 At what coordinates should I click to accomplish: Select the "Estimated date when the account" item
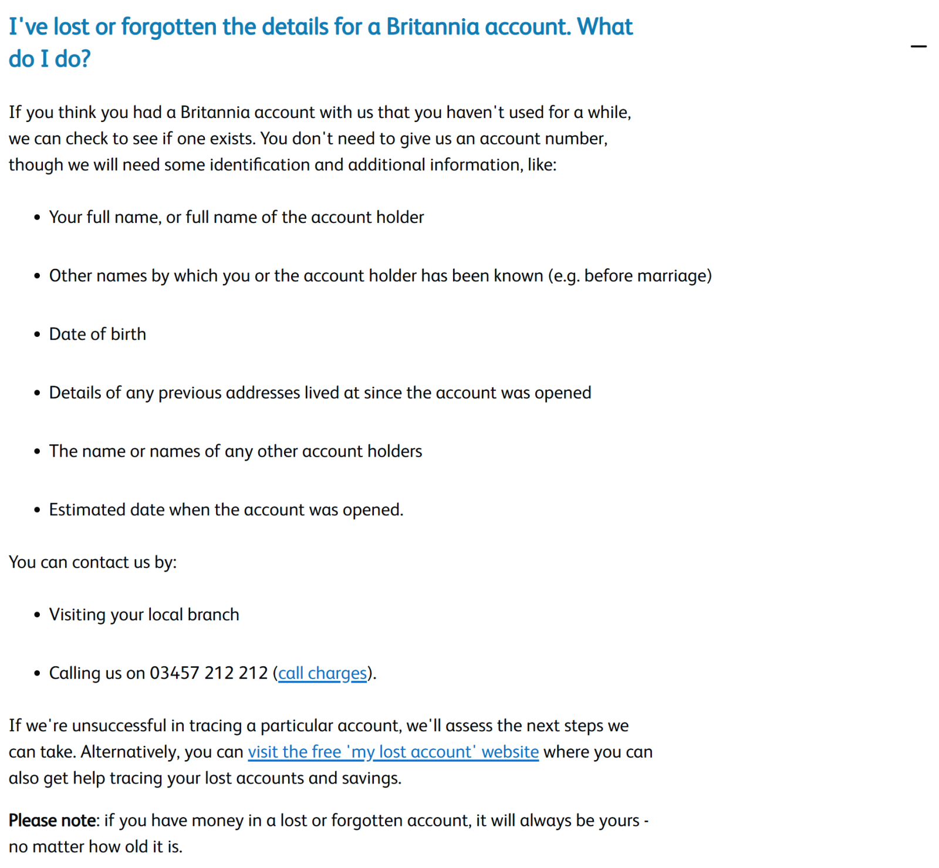(x=226, y=509)
